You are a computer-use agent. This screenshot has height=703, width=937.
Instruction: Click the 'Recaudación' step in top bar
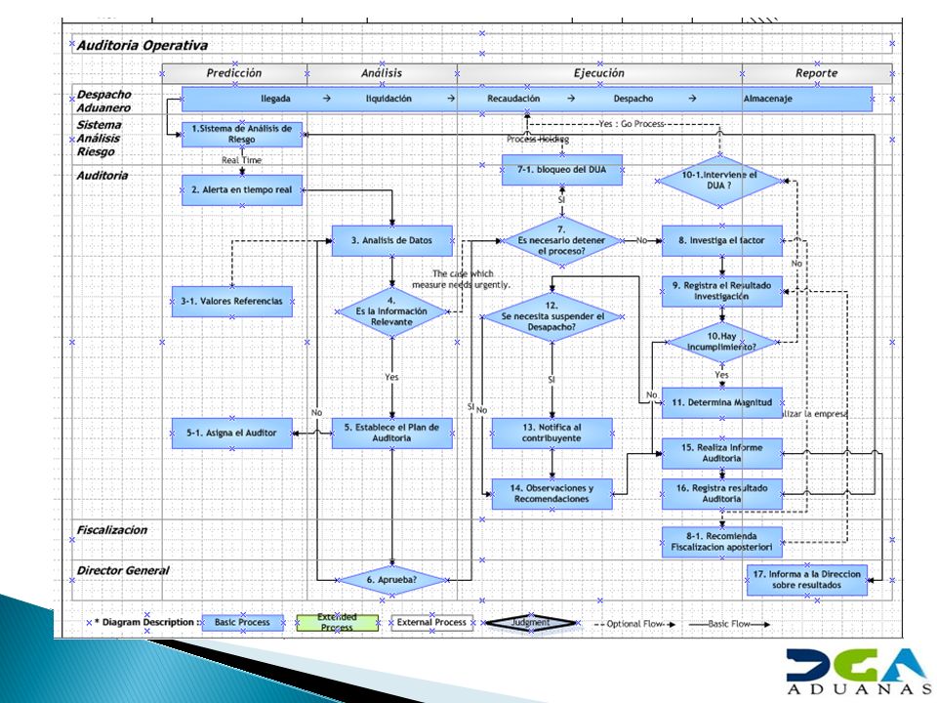[513, 99]
